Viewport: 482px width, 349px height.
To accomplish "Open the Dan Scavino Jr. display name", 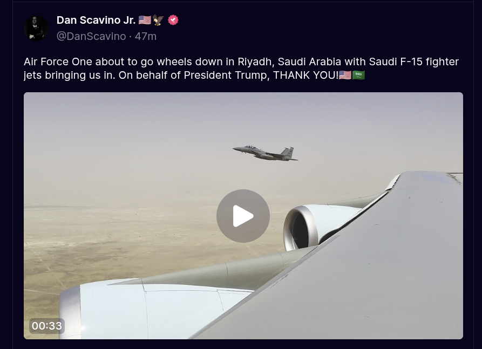I will (x=96, y=20).
